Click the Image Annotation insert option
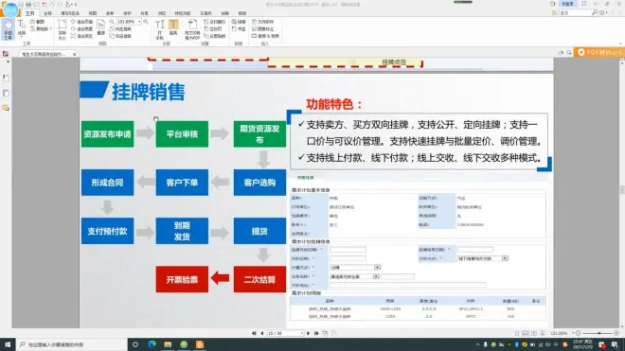Image resolution: width=625 pixels, height=351 pixels. click(x=263, y=28)
